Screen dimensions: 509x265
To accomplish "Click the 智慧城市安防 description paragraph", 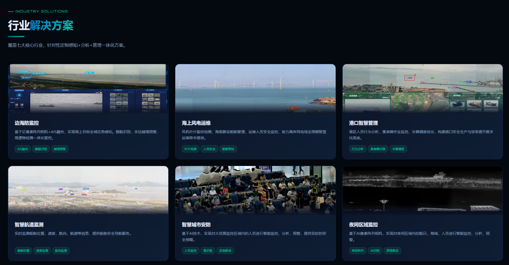I will click(x=254, y=237).
